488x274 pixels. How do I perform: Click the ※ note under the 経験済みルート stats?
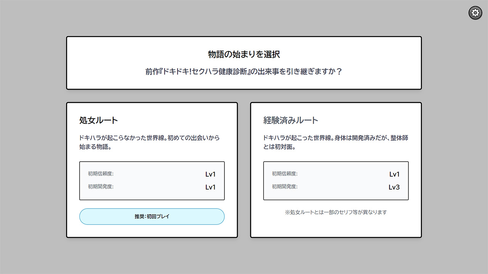click(x=335, y=212)
